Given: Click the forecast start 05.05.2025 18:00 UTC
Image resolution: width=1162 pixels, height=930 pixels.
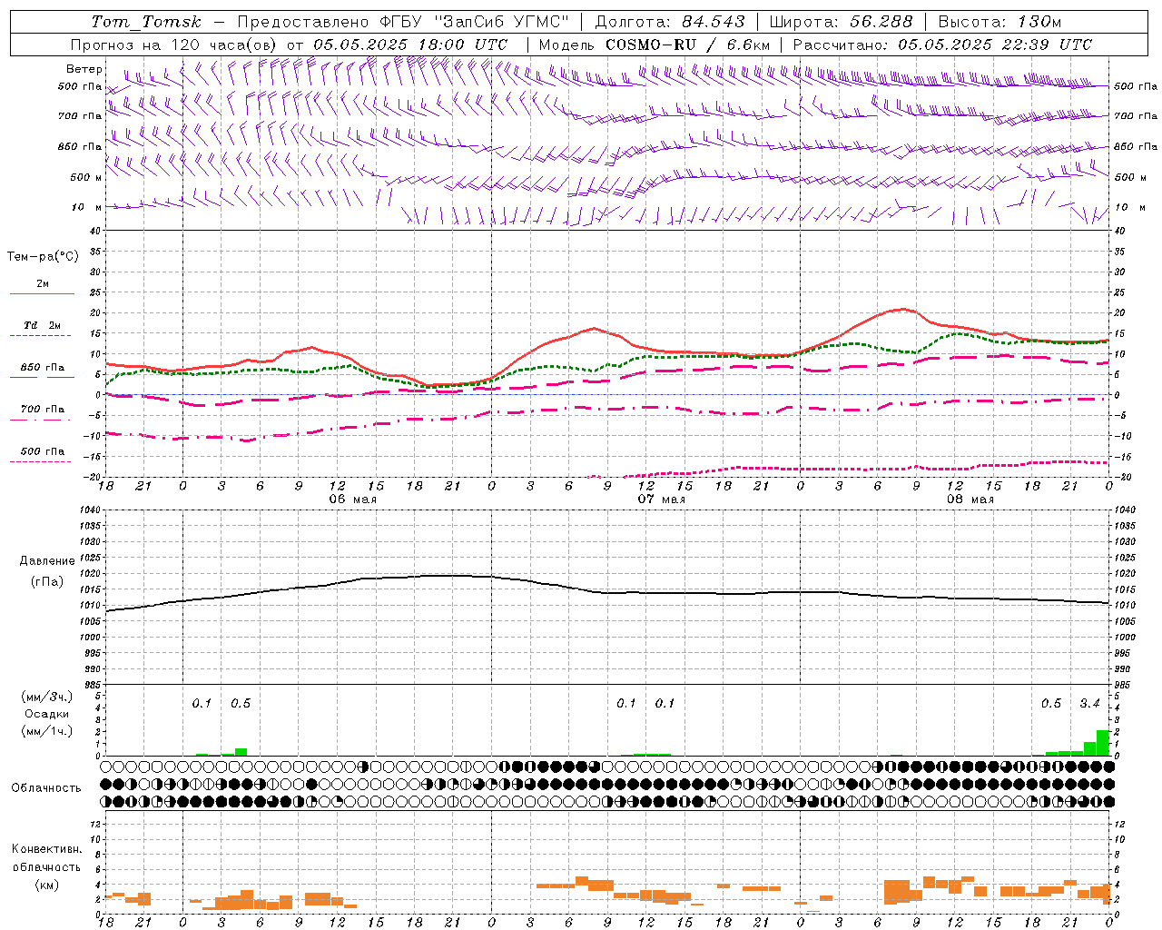Looking at the screenshot, I should (410, 45).
